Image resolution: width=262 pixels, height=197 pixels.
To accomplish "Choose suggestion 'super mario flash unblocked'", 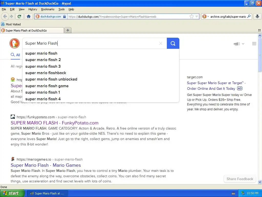I will tap(101, 79).
